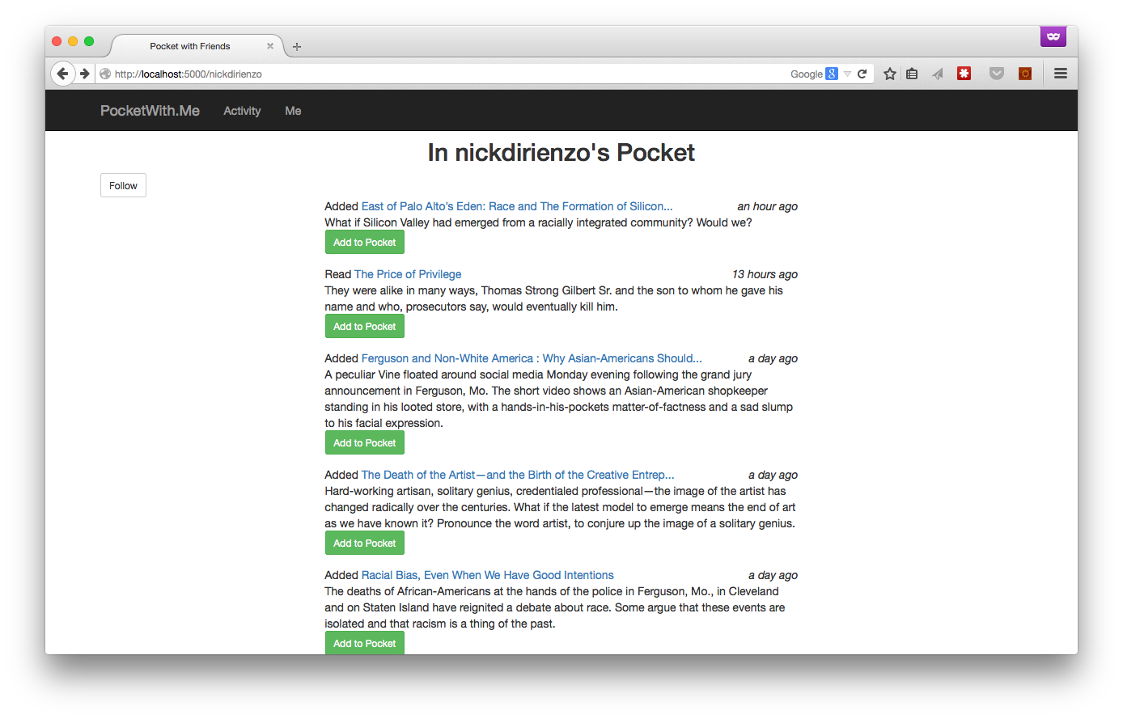Close the Pocket with Friends tab
The image size is (1123, 719).
[x=270, y=46]
